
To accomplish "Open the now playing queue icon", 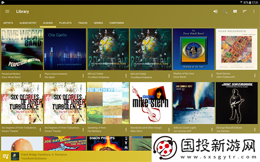I will pyautogui.click(x=6, y=156).
